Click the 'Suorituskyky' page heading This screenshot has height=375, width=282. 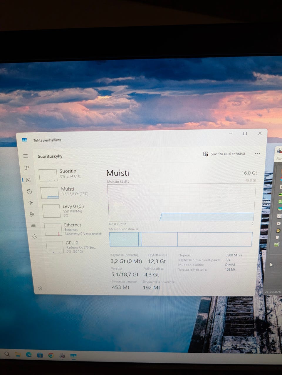click(50, 156)
